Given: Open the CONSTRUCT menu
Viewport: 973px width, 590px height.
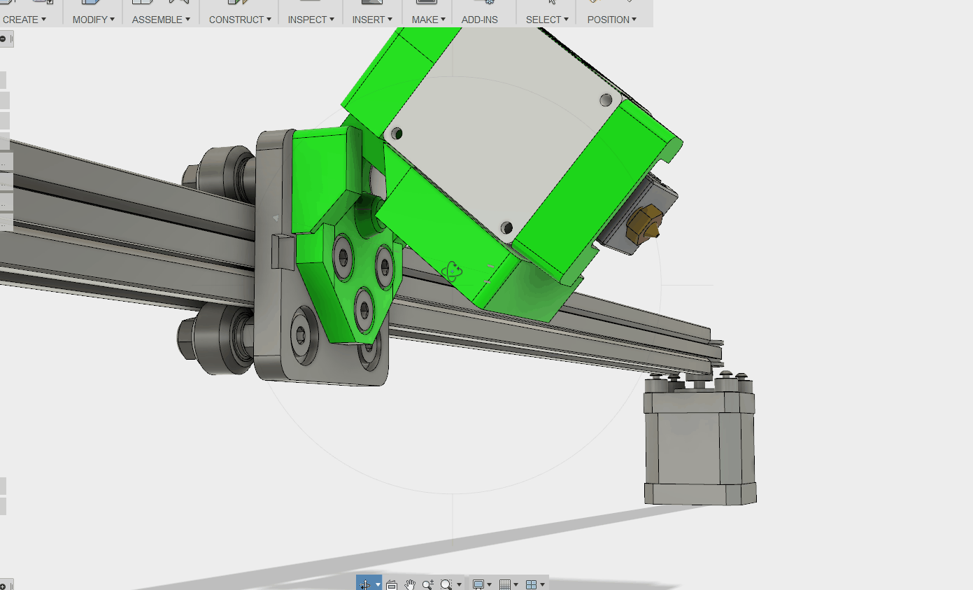Looking at the screenshot, I should tap(239, 20).
